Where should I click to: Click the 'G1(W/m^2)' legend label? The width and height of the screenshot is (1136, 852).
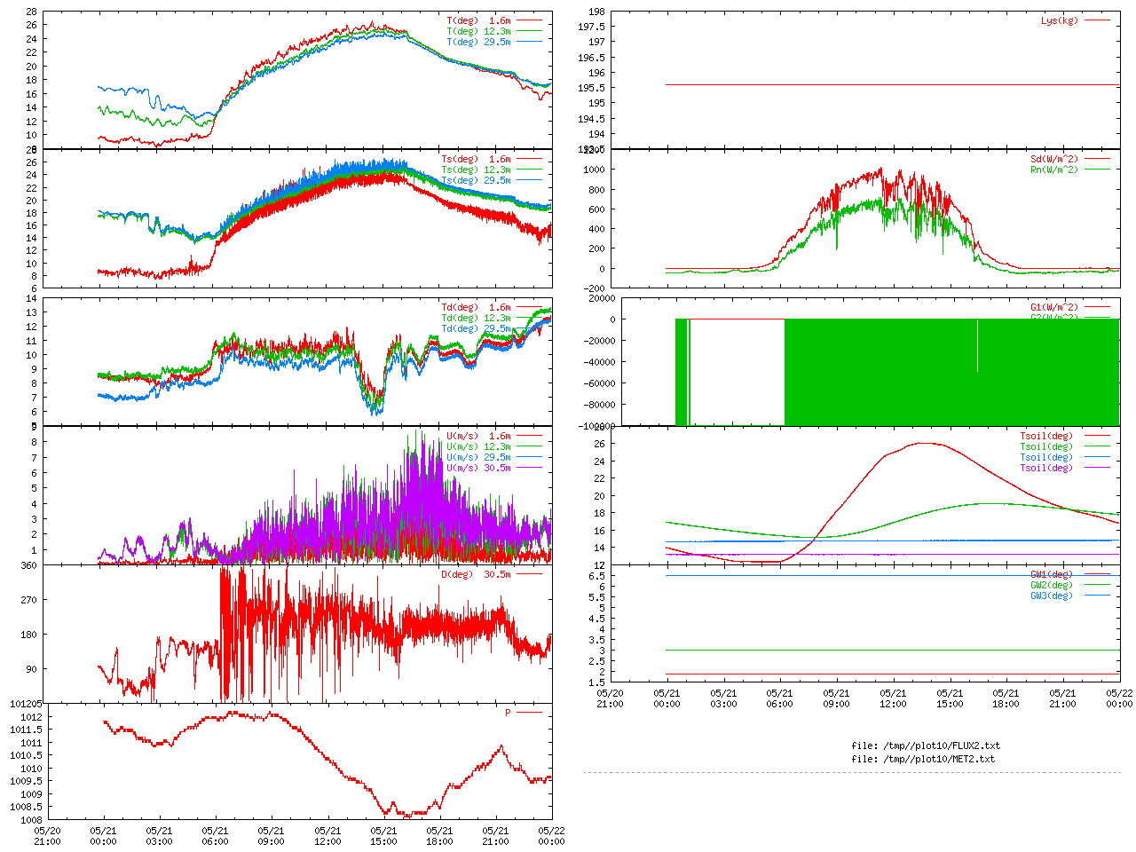(1054, 308)
